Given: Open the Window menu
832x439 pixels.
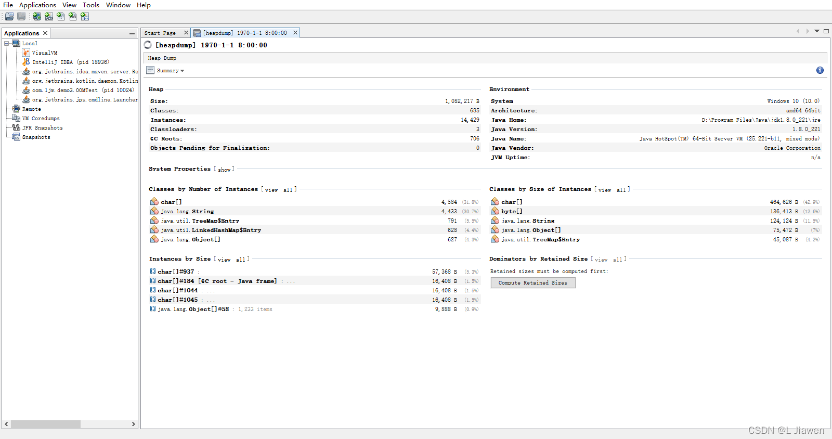Looking at the screenshot, I should pyautogui.click(x=118, y=5).
